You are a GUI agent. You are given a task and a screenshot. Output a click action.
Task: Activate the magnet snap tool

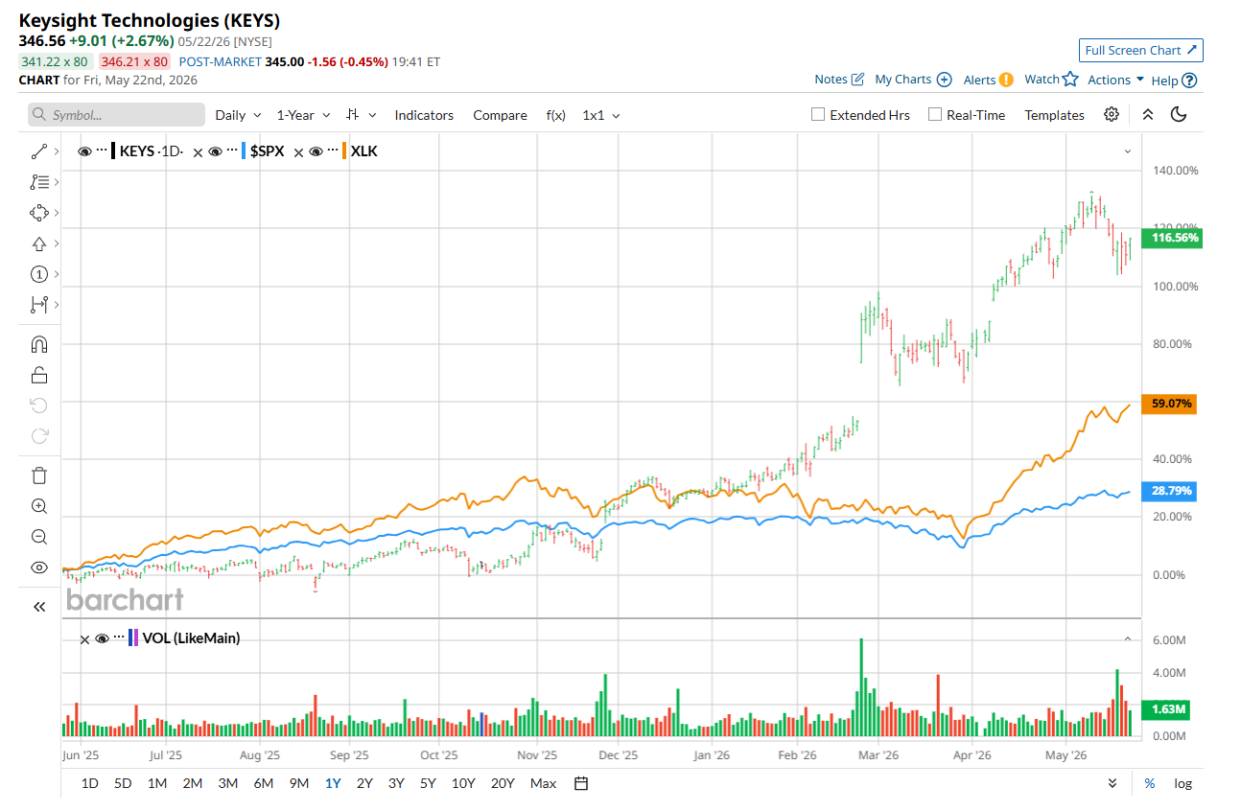39,344
